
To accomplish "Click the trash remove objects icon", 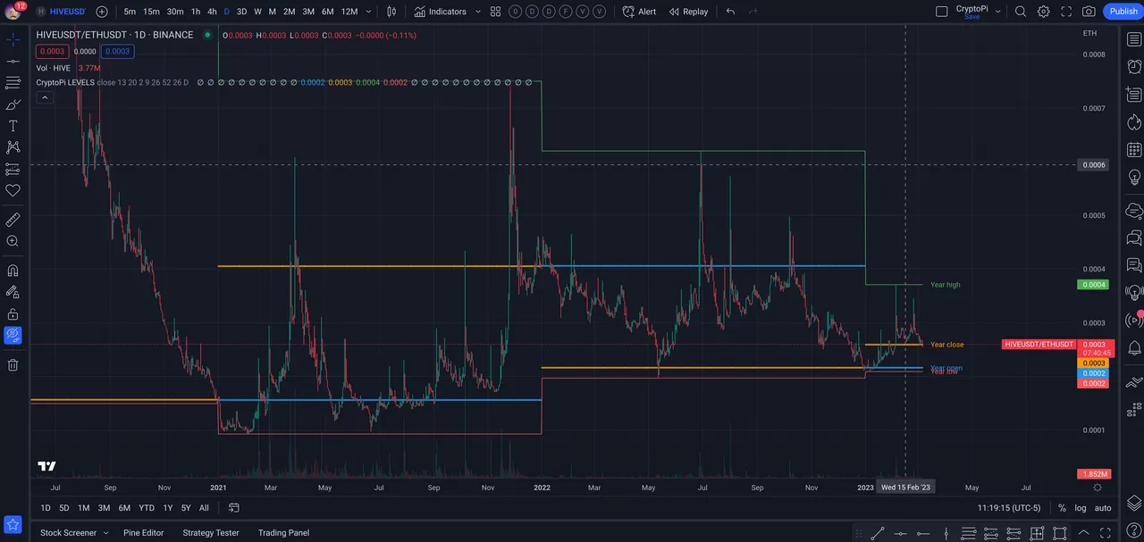I will pos(13,364).
